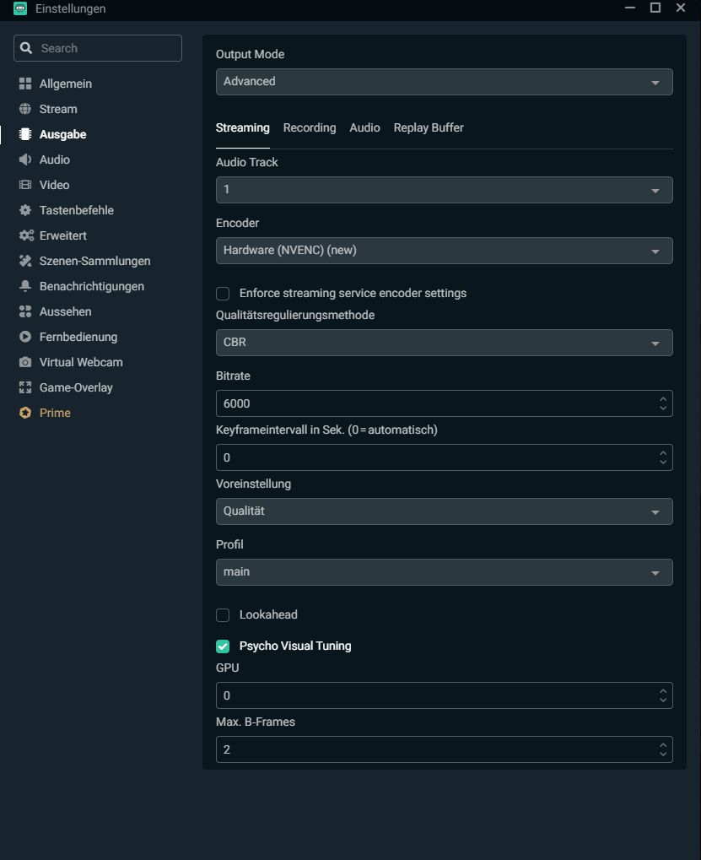Click the Stream globe icon

pos(24,109)
